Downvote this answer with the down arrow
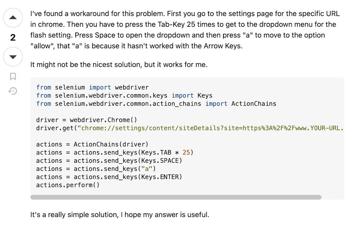The height and width of the screenshot is (225, 357). coord(13,57)
